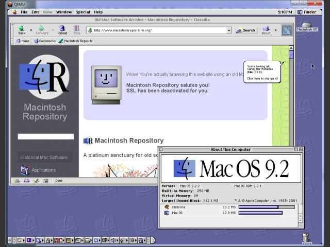Click the Historical Mac Software sidebar heading

click(44, 157)
